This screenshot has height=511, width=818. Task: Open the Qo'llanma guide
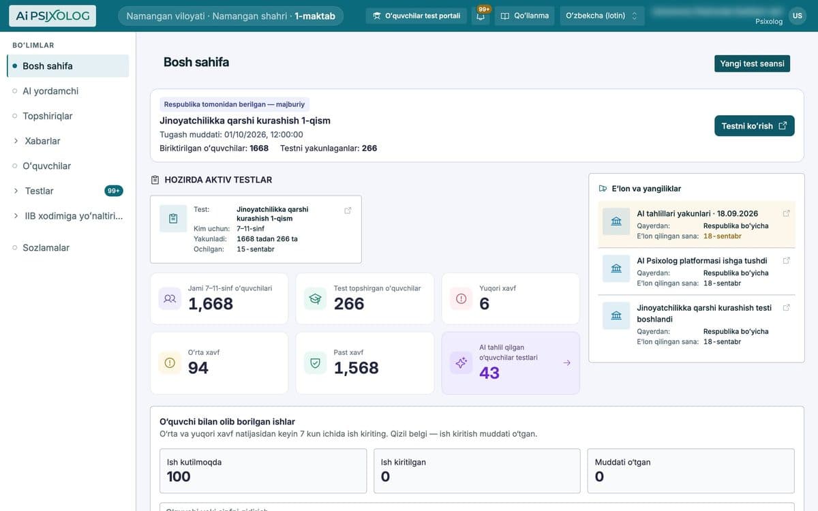pos(524,16)
